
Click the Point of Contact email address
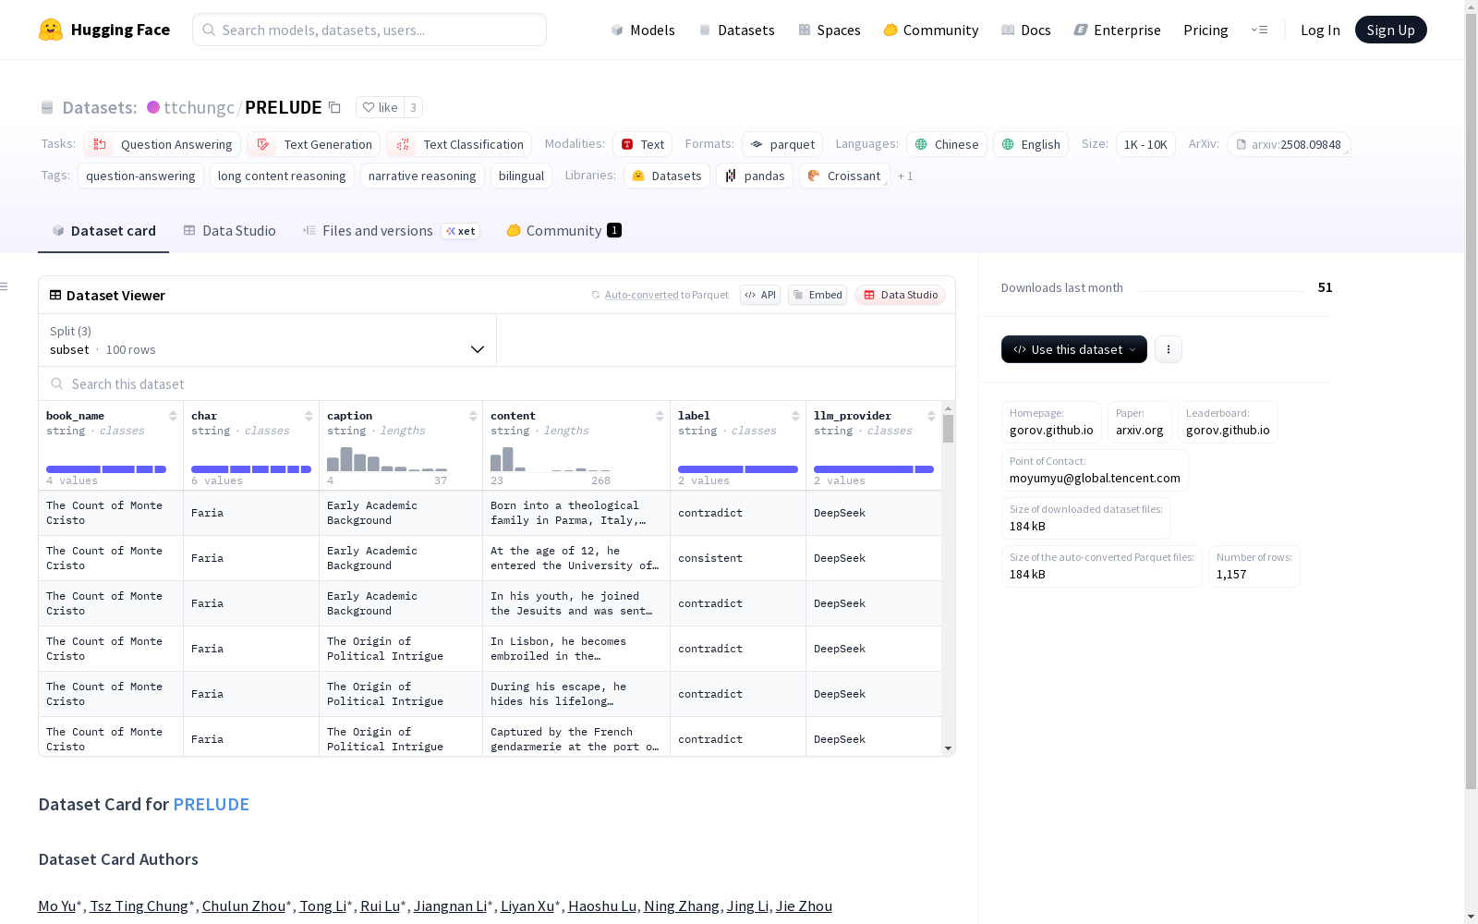coord(1095,478)
